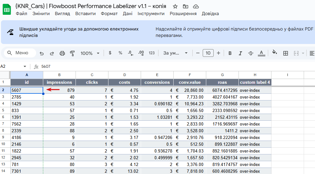
Task: Open fill color picker
Action: click(274, 53)
